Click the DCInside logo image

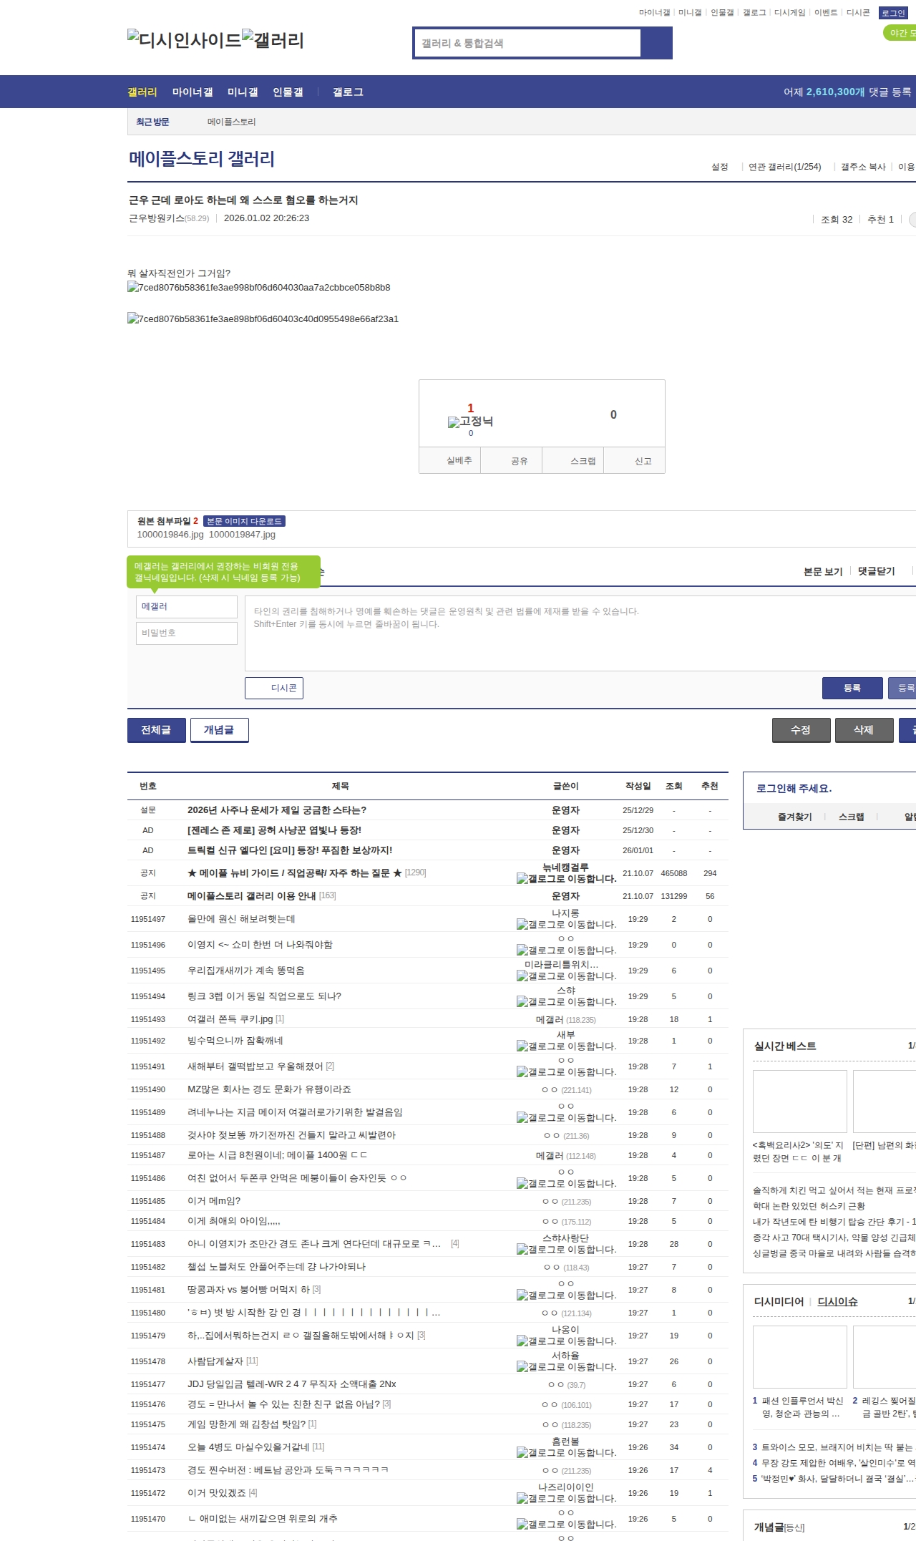[185, 40]
